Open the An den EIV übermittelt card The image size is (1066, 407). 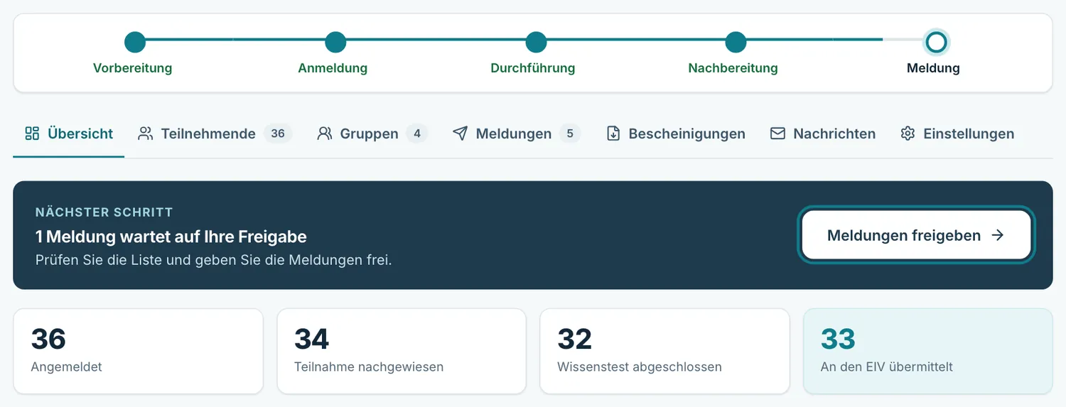point(928,351)
